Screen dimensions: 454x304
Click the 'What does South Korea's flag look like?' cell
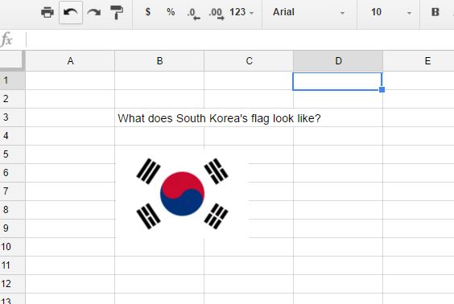[x=219, y=118]
